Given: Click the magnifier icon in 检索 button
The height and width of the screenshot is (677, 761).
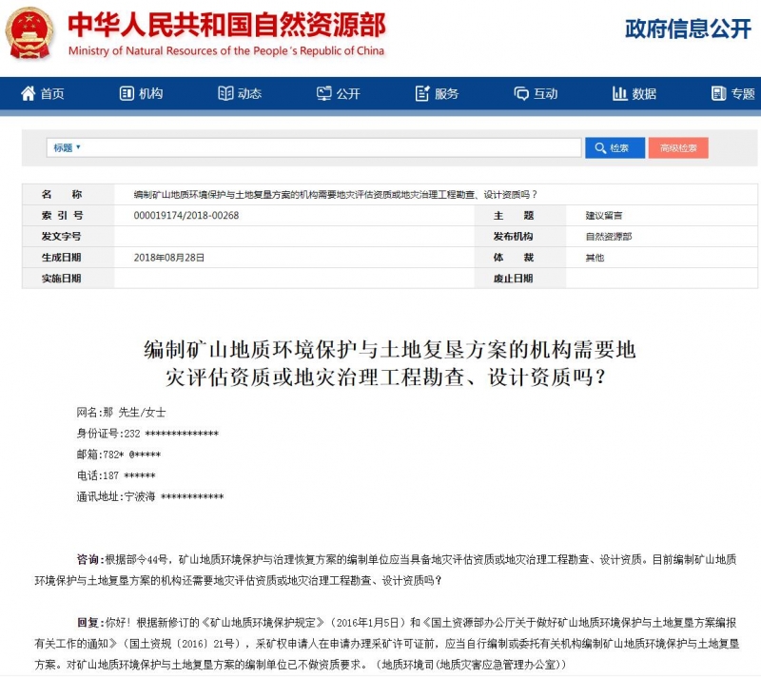Looking at the screenshot, I should (x=599, y=147).
